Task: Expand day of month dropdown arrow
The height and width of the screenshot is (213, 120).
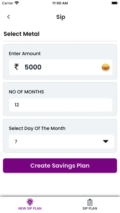Action: coord(106,141)
